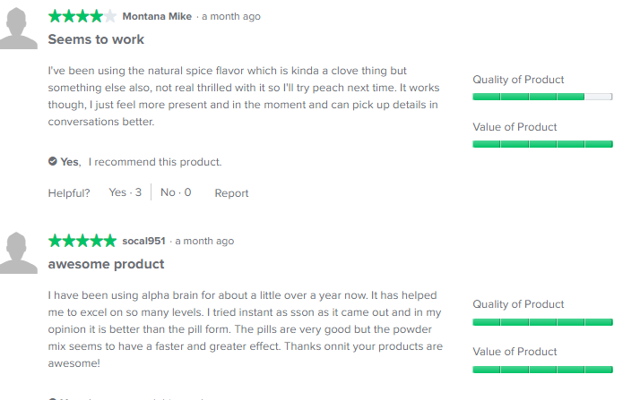Vote Yes on helpfulness of Montana Mike's review
The height and width of the screenshot is (400, 640).
(x=125, y=192)
